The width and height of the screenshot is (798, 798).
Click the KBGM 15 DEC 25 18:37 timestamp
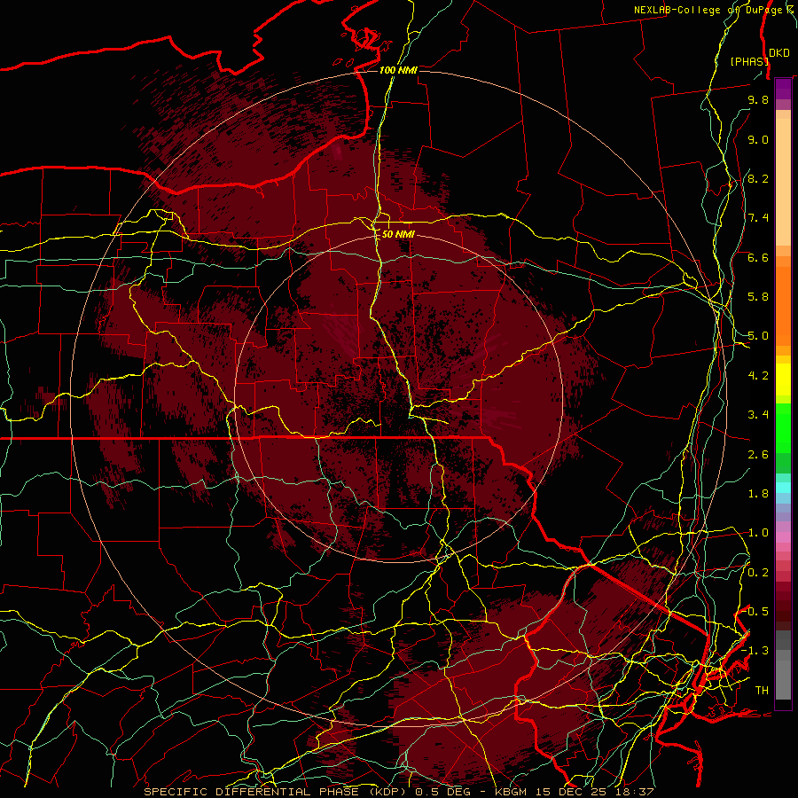573,792
